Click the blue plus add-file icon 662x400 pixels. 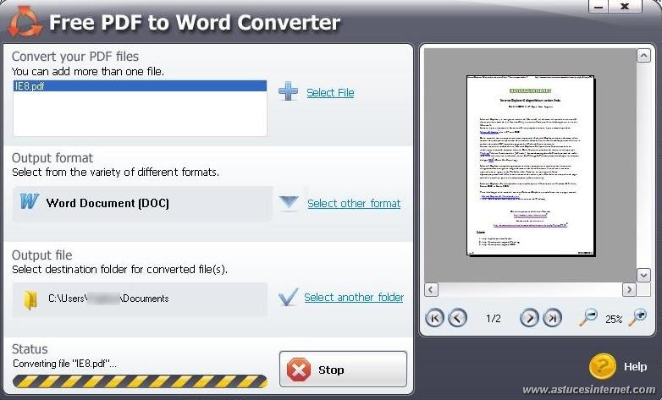(288, 91)
